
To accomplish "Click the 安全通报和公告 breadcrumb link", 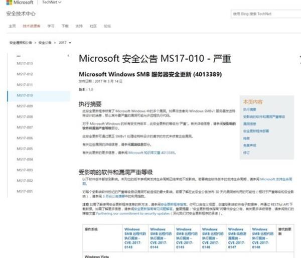I will (x=21, y=43).
